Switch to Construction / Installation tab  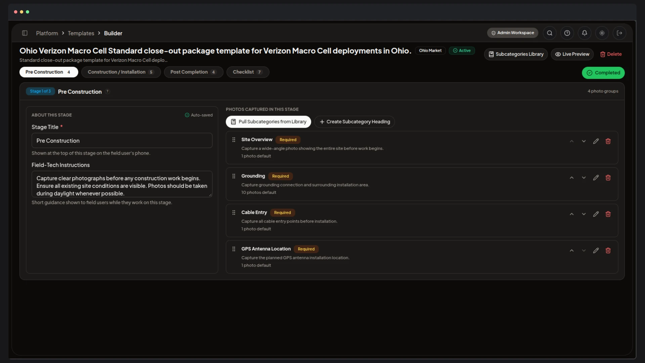[x=121, y=72]
